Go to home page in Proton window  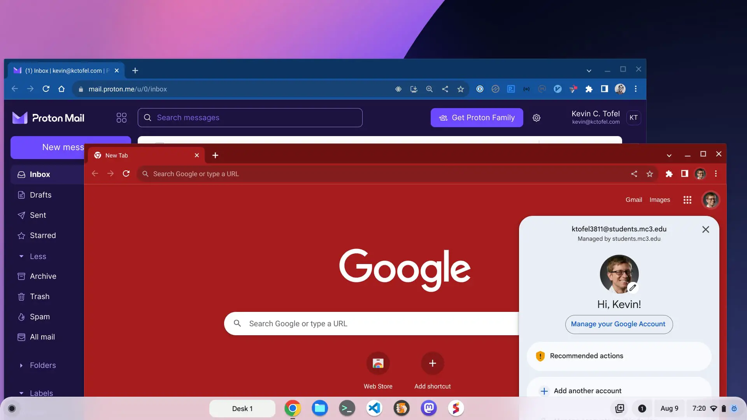pos(61,89)
